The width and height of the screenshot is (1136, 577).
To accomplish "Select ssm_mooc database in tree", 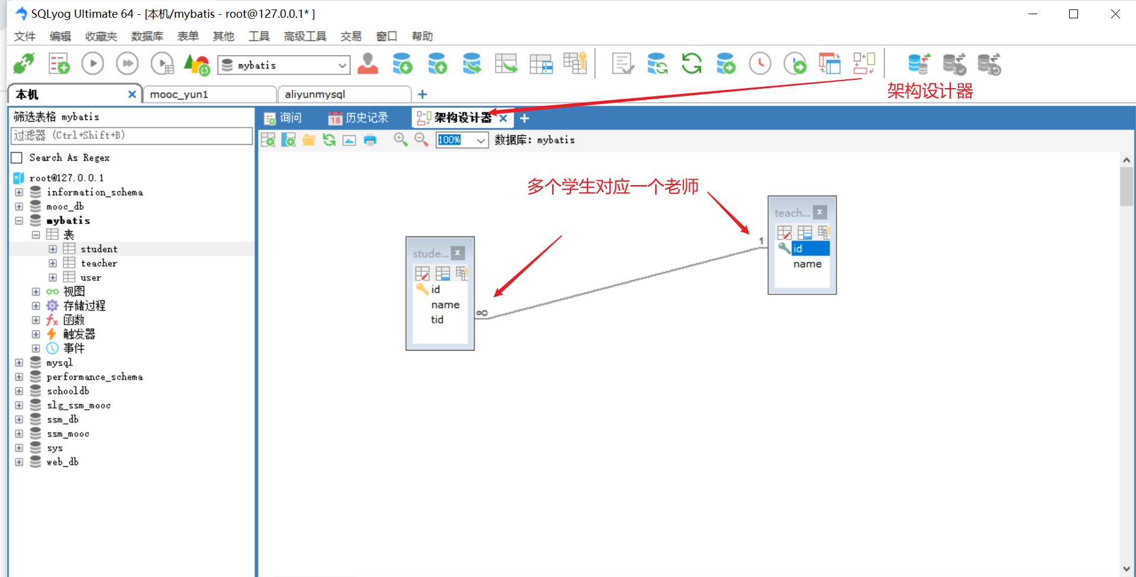I will pos(68,433).
